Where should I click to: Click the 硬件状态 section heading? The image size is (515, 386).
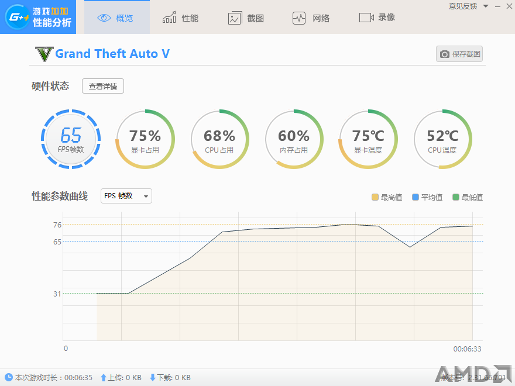coord(50,86)
